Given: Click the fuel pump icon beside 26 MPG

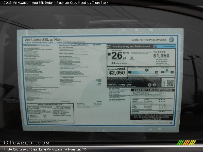Looking at the screenshot, I should (x=109, y=53).
